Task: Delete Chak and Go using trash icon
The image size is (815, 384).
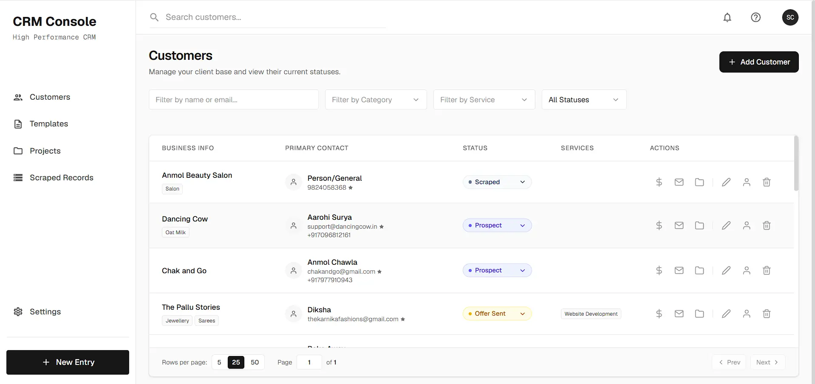Action: pos(767,270)
